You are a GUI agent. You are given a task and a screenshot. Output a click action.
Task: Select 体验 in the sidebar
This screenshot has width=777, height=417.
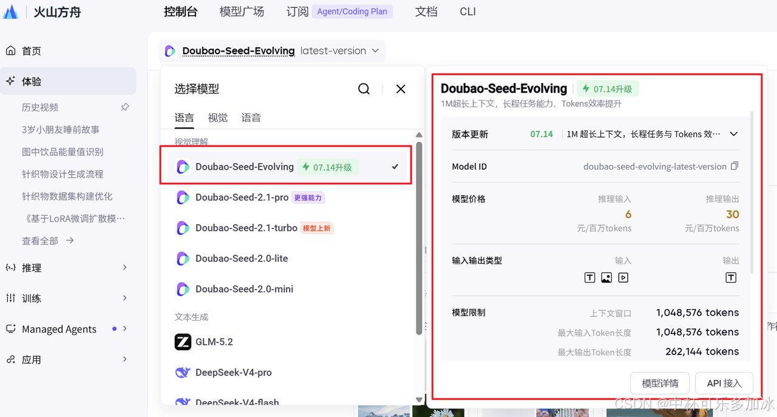point(68,81)
